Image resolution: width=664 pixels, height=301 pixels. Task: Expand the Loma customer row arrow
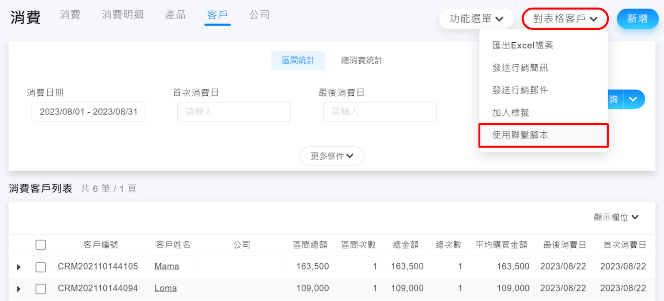pyautogui.click(x=19, y=289)
